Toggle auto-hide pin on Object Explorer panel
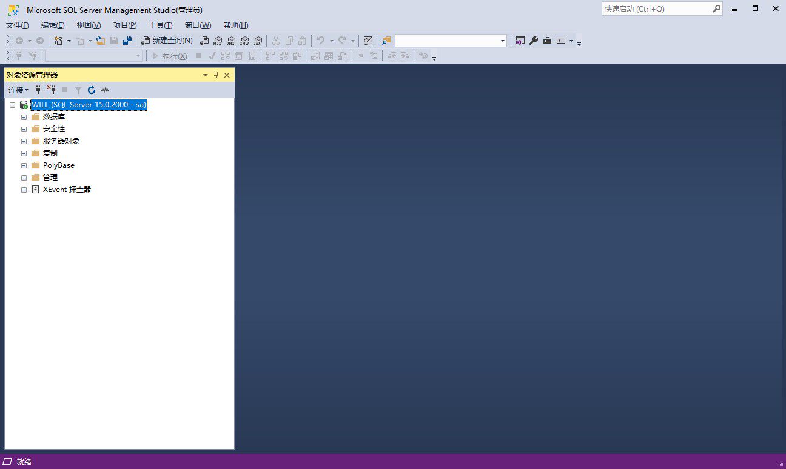 click(216, 75)
